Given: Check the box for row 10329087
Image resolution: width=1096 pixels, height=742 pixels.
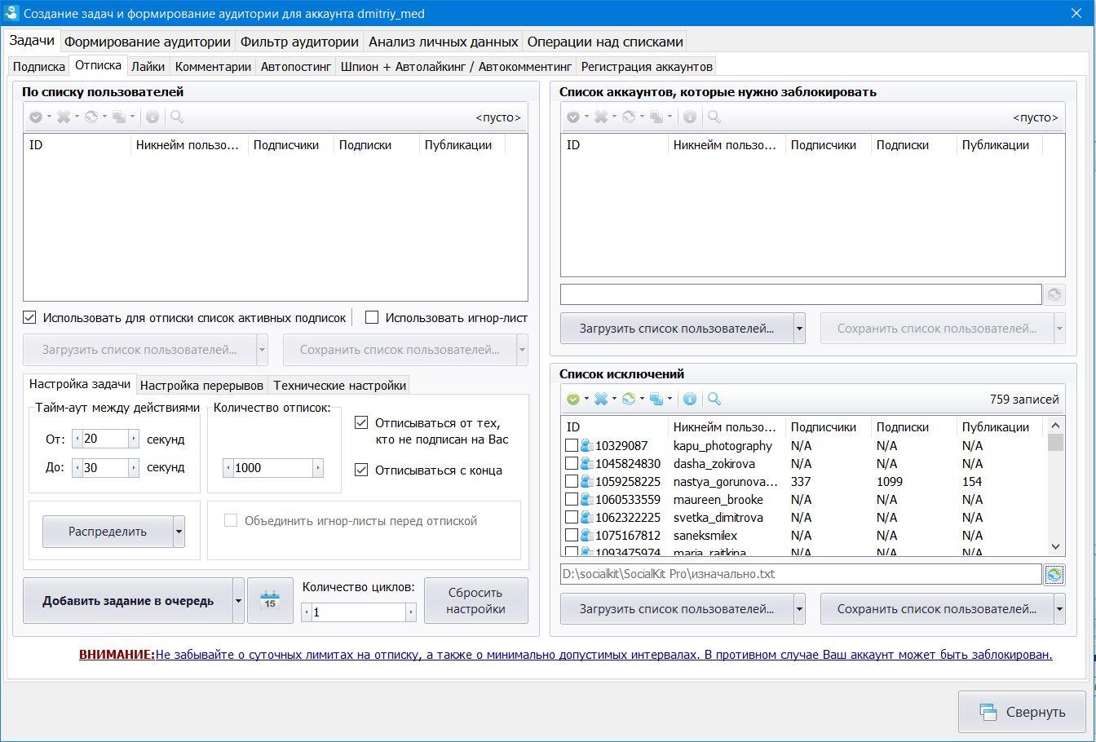Looking at the screenshot, I should [x=572, y=446].
